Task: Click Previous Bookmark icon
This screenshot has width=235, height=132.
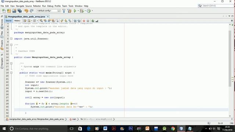Action: point(62,21)
